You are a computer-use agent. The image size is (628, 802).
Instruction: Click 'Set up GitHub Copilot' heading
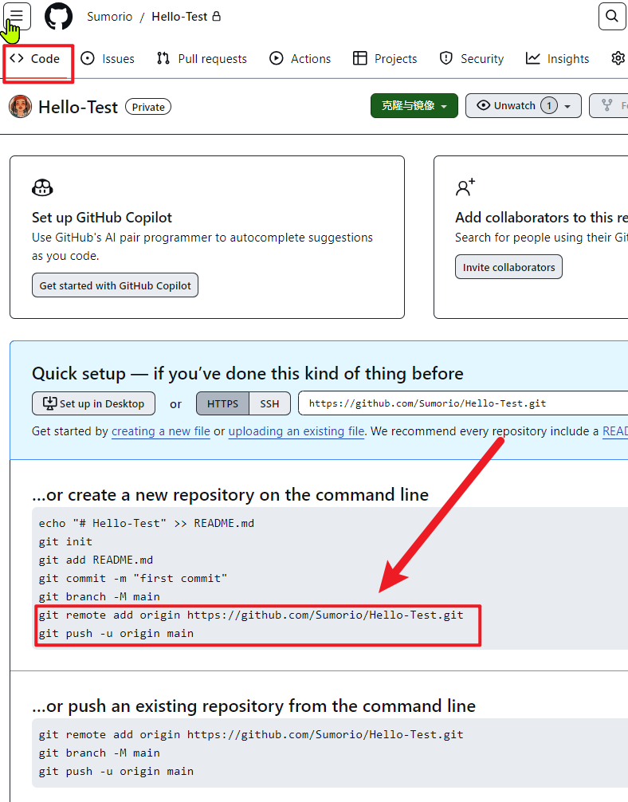tap(102, 218)
